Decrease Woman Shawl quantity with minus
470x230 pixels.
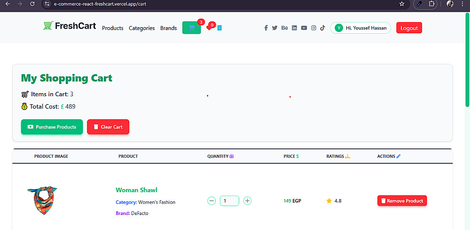pos(211,200)
